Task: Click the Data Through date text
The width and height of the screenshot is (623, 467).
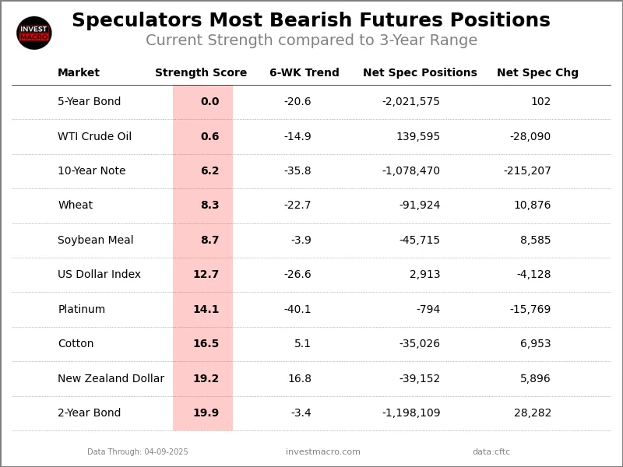Action: tap(138, 452)
